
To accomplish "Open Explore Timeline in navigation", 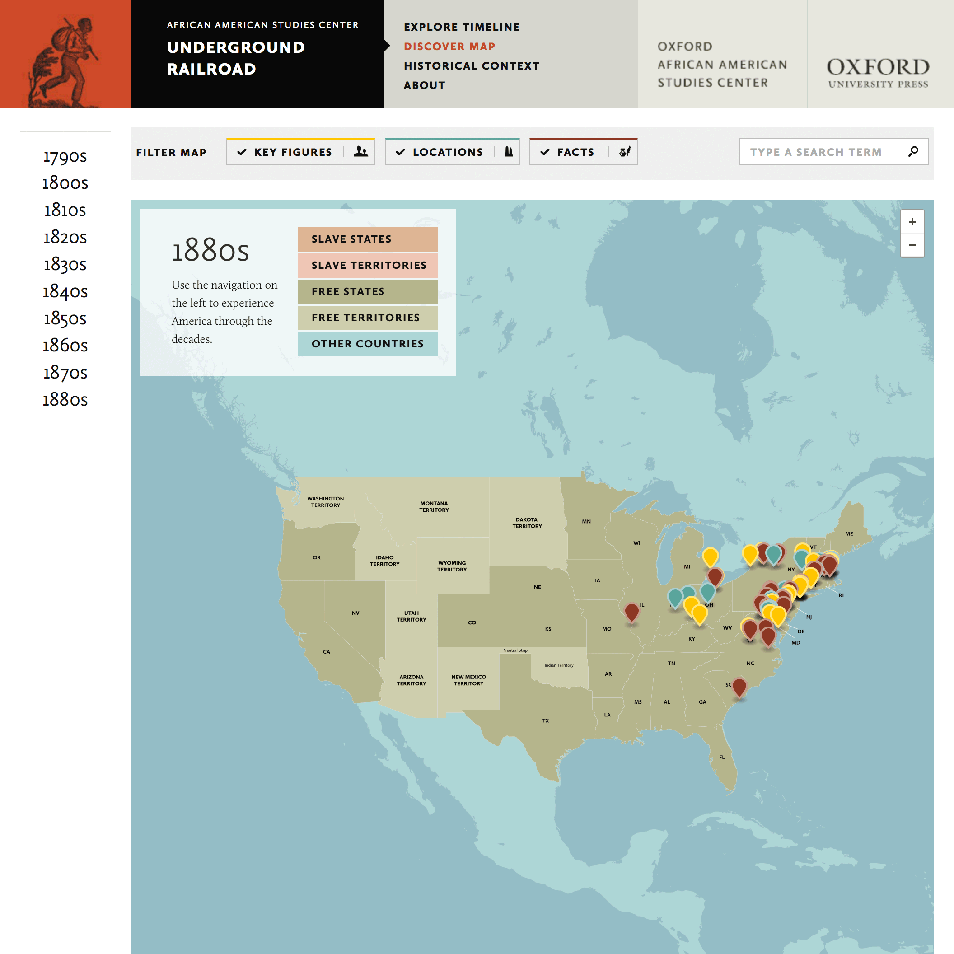I will pos(462,27).
